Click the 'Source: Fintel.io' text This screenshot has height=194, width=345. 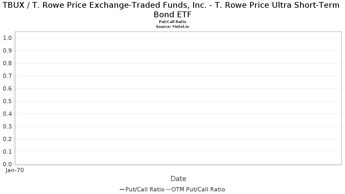(172, 26)
